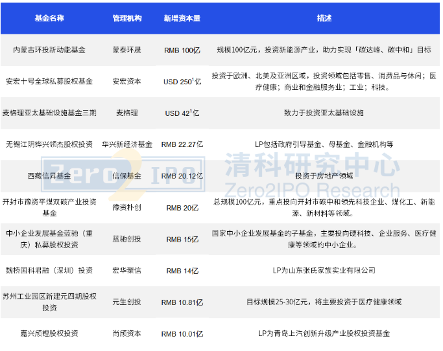Select the USD 42亿 amount cell
Image resolution: width=443 pixels, height=351 pixels.
point(182,113)
